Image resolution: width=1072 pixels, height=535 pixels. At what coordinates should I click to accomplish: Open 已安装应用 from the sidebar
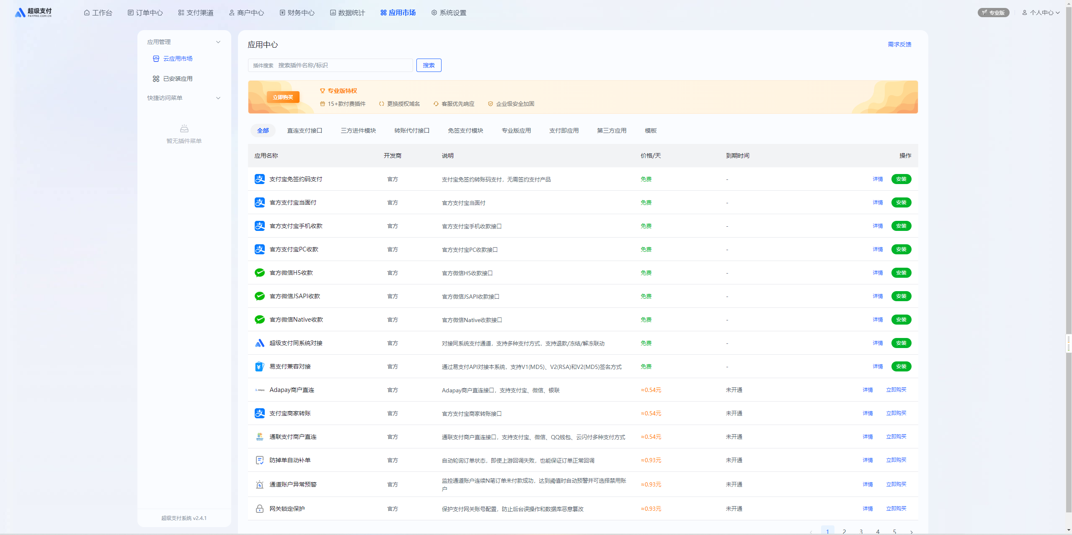[178, 79]
